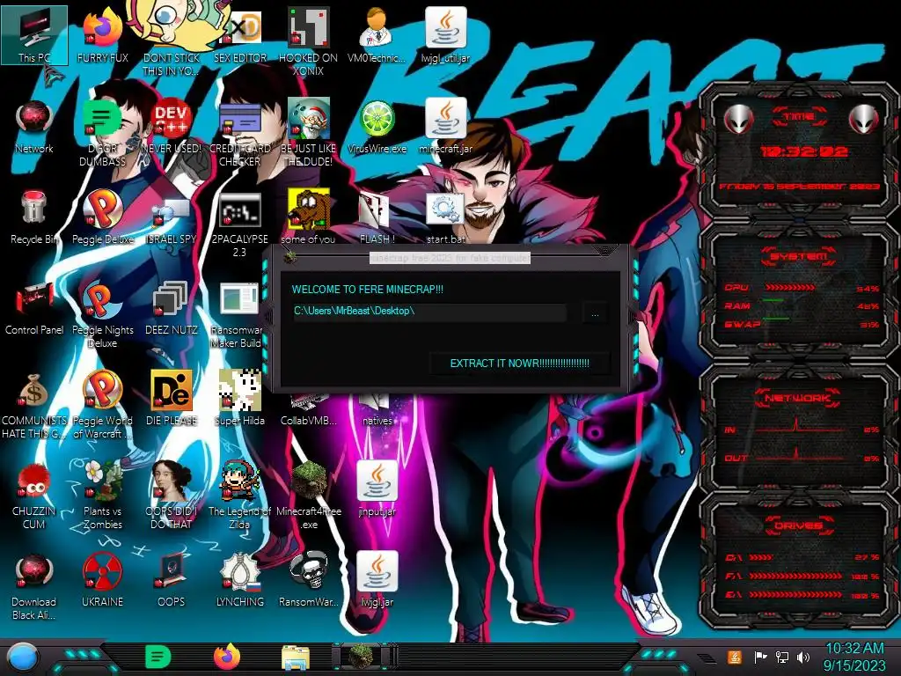Open File Explorer from the taskbar

coord(296,658)
